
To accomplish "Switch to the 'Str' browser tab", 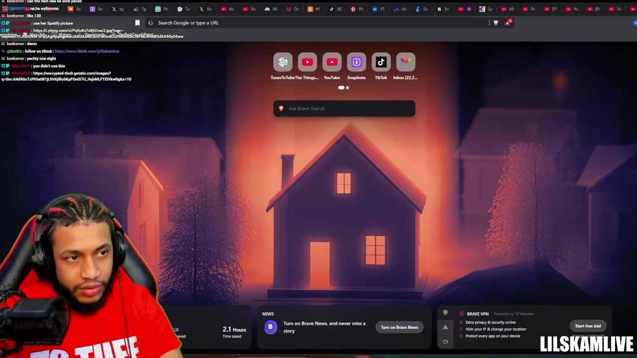I will point(74,9).
